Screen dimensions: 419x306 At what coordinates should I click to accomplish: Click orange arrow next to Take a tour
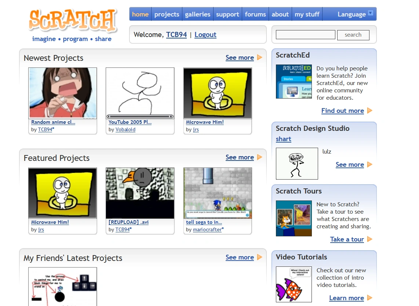(369, 239)
